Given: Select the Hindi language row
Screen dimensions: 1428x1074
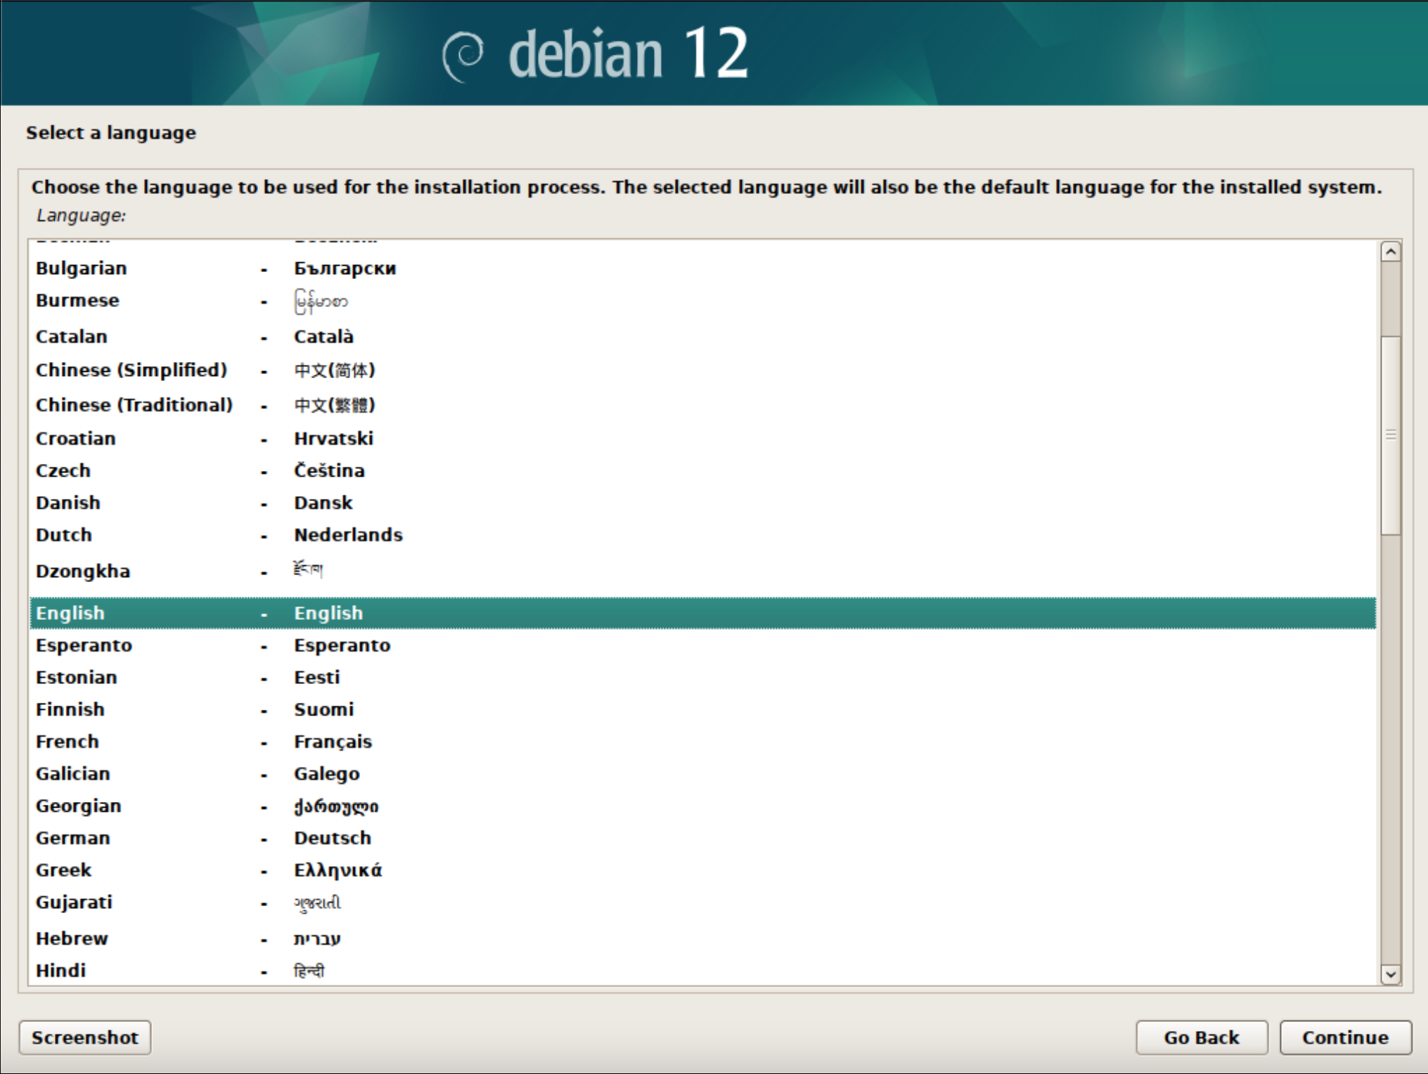Looking at the screenshot, I should tap(61, 971).
